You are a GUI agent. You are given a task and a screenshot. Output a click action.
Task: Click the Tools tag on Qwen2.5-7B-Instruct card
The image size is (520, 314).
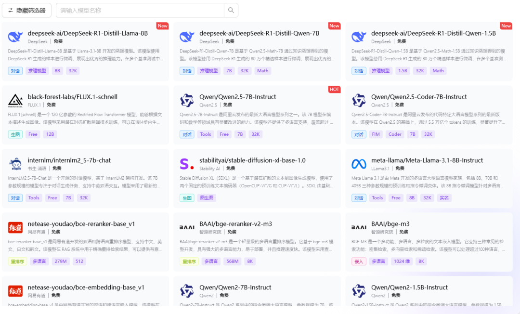pyautogui.click(x=206, y=134)
